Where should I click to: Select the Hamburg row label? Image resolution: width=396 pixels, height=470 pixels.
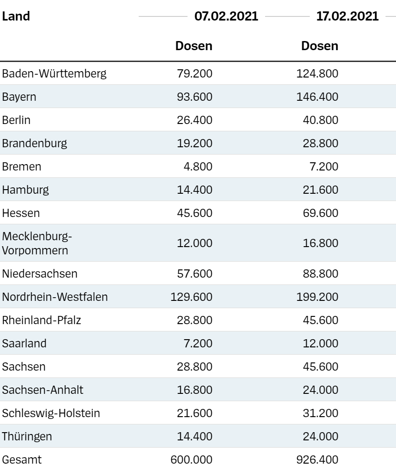[25, 190]
